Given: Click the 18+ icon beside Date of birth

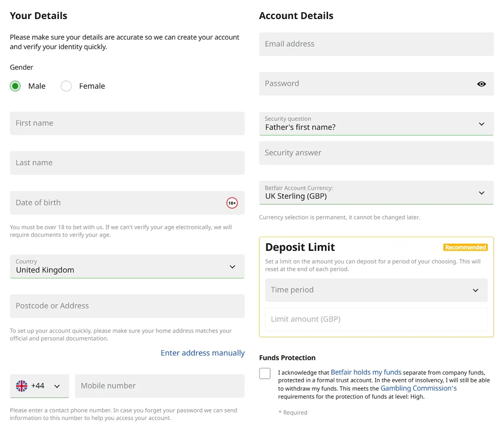Looking at the screenshot, I should click(232, 203).
